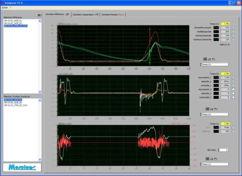242x176 pixels.
Task: Select 08-10-28_1630_02 in curves to analyse
Action: click(x=13, y=103)
